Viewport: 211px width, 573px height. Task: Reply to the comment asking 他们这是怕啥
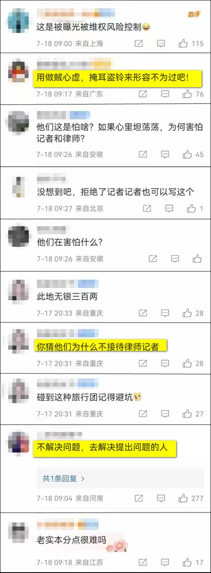point(165,155)
